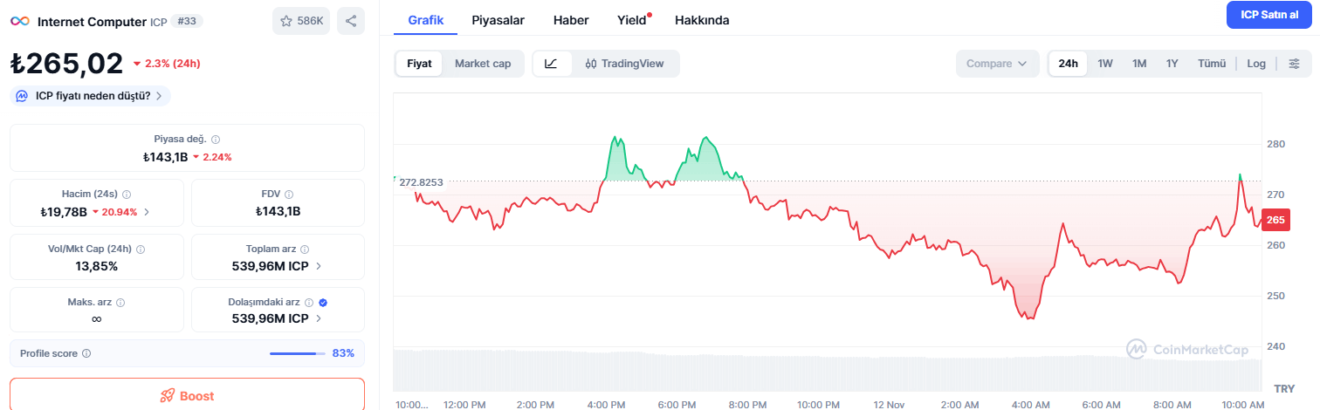Click the ₺265,02 price text
The width and height of the screenshot is (1320, 410).
point(67,64)
